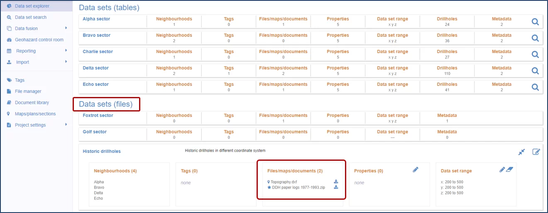
Task: Inspect Echo sector using magnifier icon
Action: point(535,87)
